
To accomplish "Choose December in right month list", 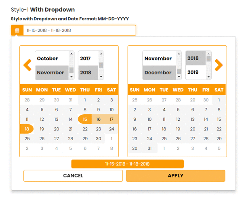I will click(158, 72).
